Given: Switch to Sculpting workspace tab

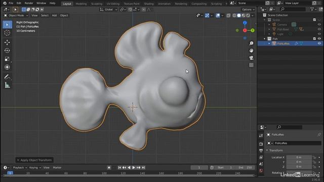Looking at the screenshot, I should [x=97, y=4].
